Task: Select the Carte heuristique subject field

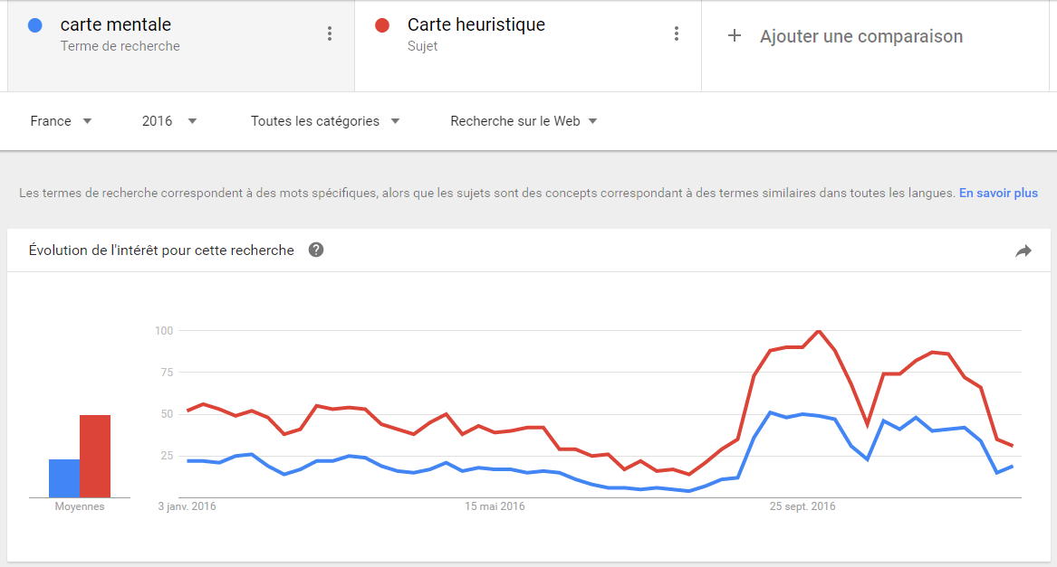Action: (476, 25)
